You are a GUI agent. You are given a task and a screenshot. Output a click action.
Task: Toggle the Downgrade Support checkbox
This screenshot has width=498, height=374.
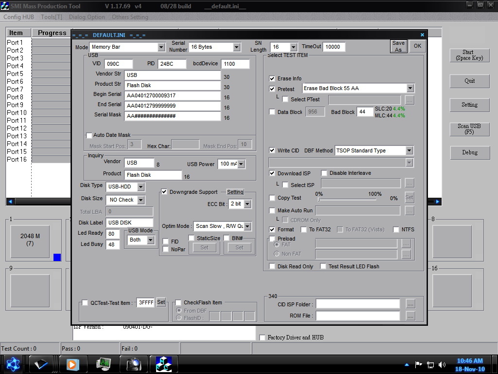pyautogui.click(x=164, y=192)
